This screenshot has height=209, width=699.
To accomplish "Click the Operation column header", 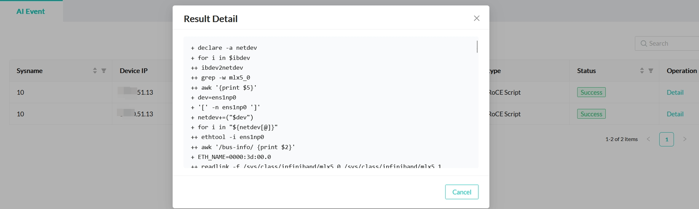I will point(682,71).
